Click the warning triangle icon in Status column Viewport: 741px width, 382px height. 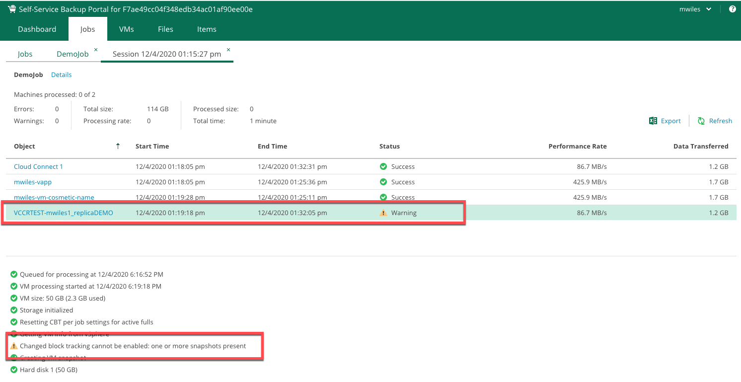coord(383,213)
